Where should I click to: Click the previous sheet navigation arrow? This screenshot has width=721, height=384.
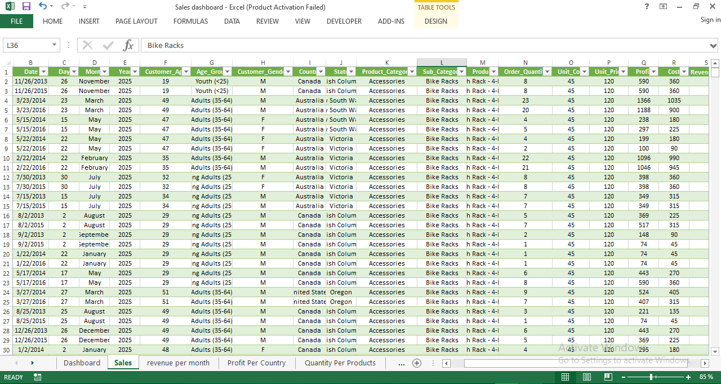[x=16, y=363]
